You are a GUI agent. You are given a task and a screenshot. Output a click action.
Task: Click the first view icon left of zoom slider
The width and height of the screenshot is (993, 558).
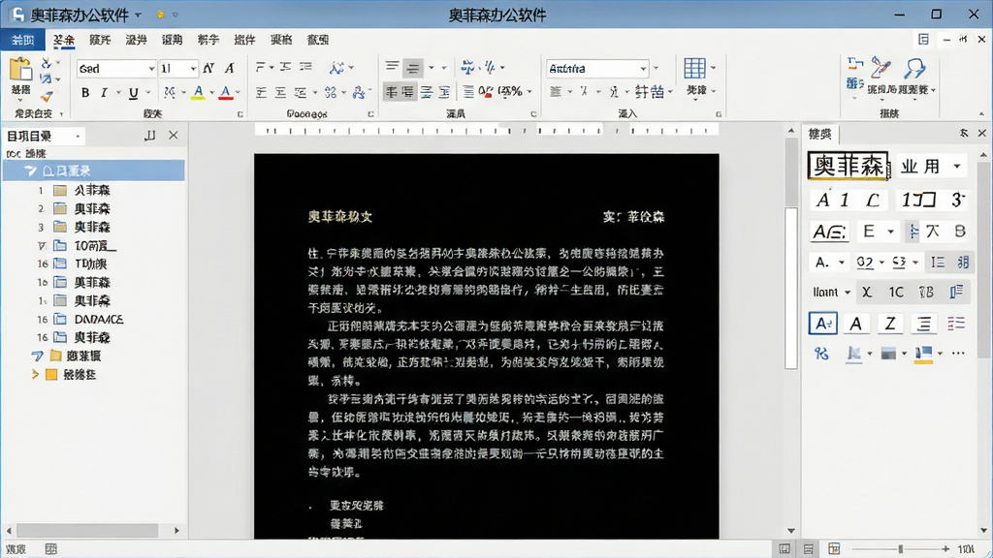tap(784, 548)
